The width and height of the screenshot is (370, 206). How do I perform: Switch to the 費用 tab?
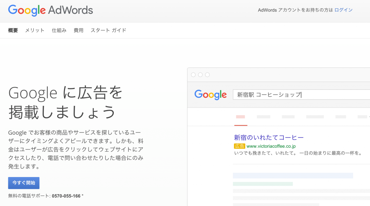pos(78,30)
